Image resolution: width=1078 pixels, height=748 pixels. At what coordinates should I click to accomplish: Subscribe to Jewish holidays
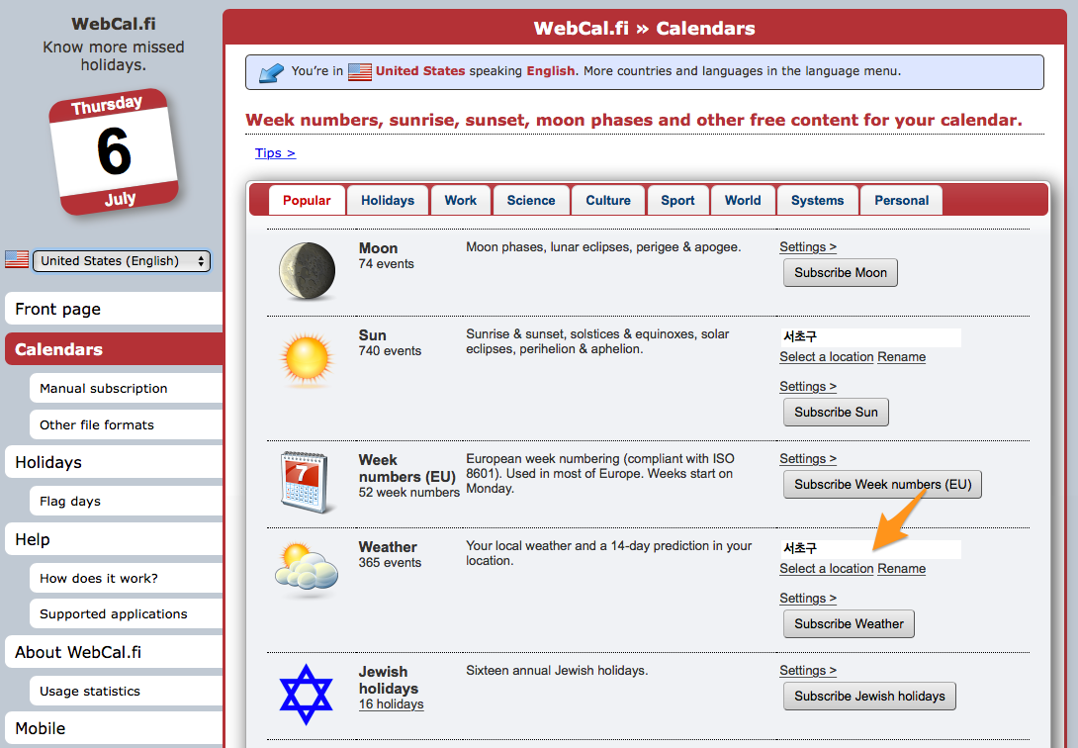(x=869, y=697)
